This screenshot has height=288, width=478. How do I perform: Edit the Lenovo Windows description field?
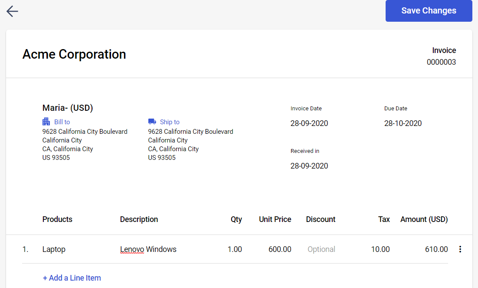click(148, 249)
